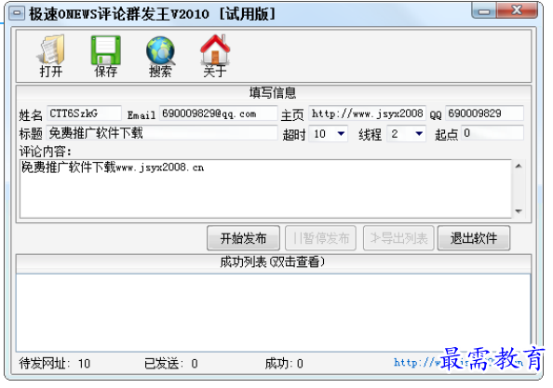
Task: Edit the 标题 title field
Action: (162, 133)
